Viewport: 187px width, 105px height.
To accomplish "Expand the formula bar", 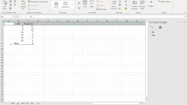I will click(185, 17).
